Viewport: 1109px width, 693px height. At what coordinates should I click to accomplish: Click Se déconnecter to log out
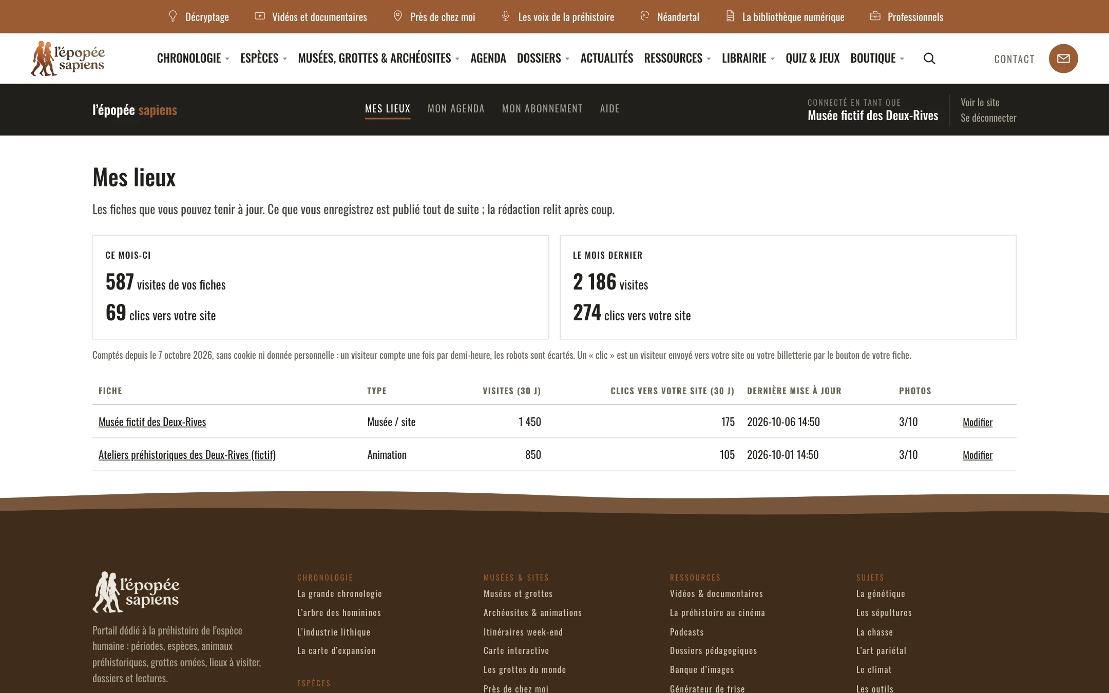point(988,118)
